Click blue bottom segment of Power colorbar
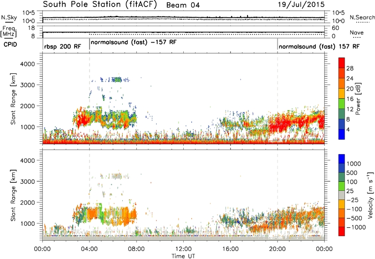The width and height of the screenshot is (375, 259). point(342,134)
